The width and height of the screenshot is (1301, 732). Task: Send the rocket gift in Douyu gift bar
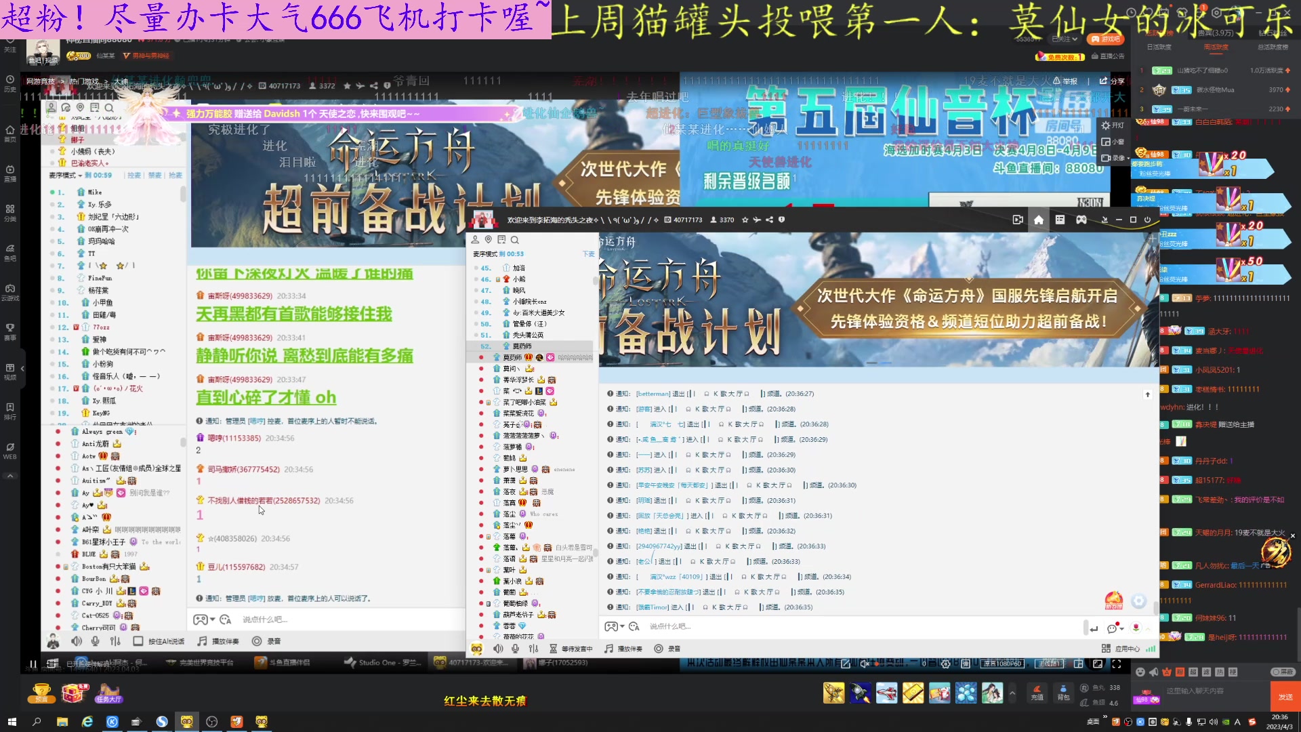[x=860, y=693]
